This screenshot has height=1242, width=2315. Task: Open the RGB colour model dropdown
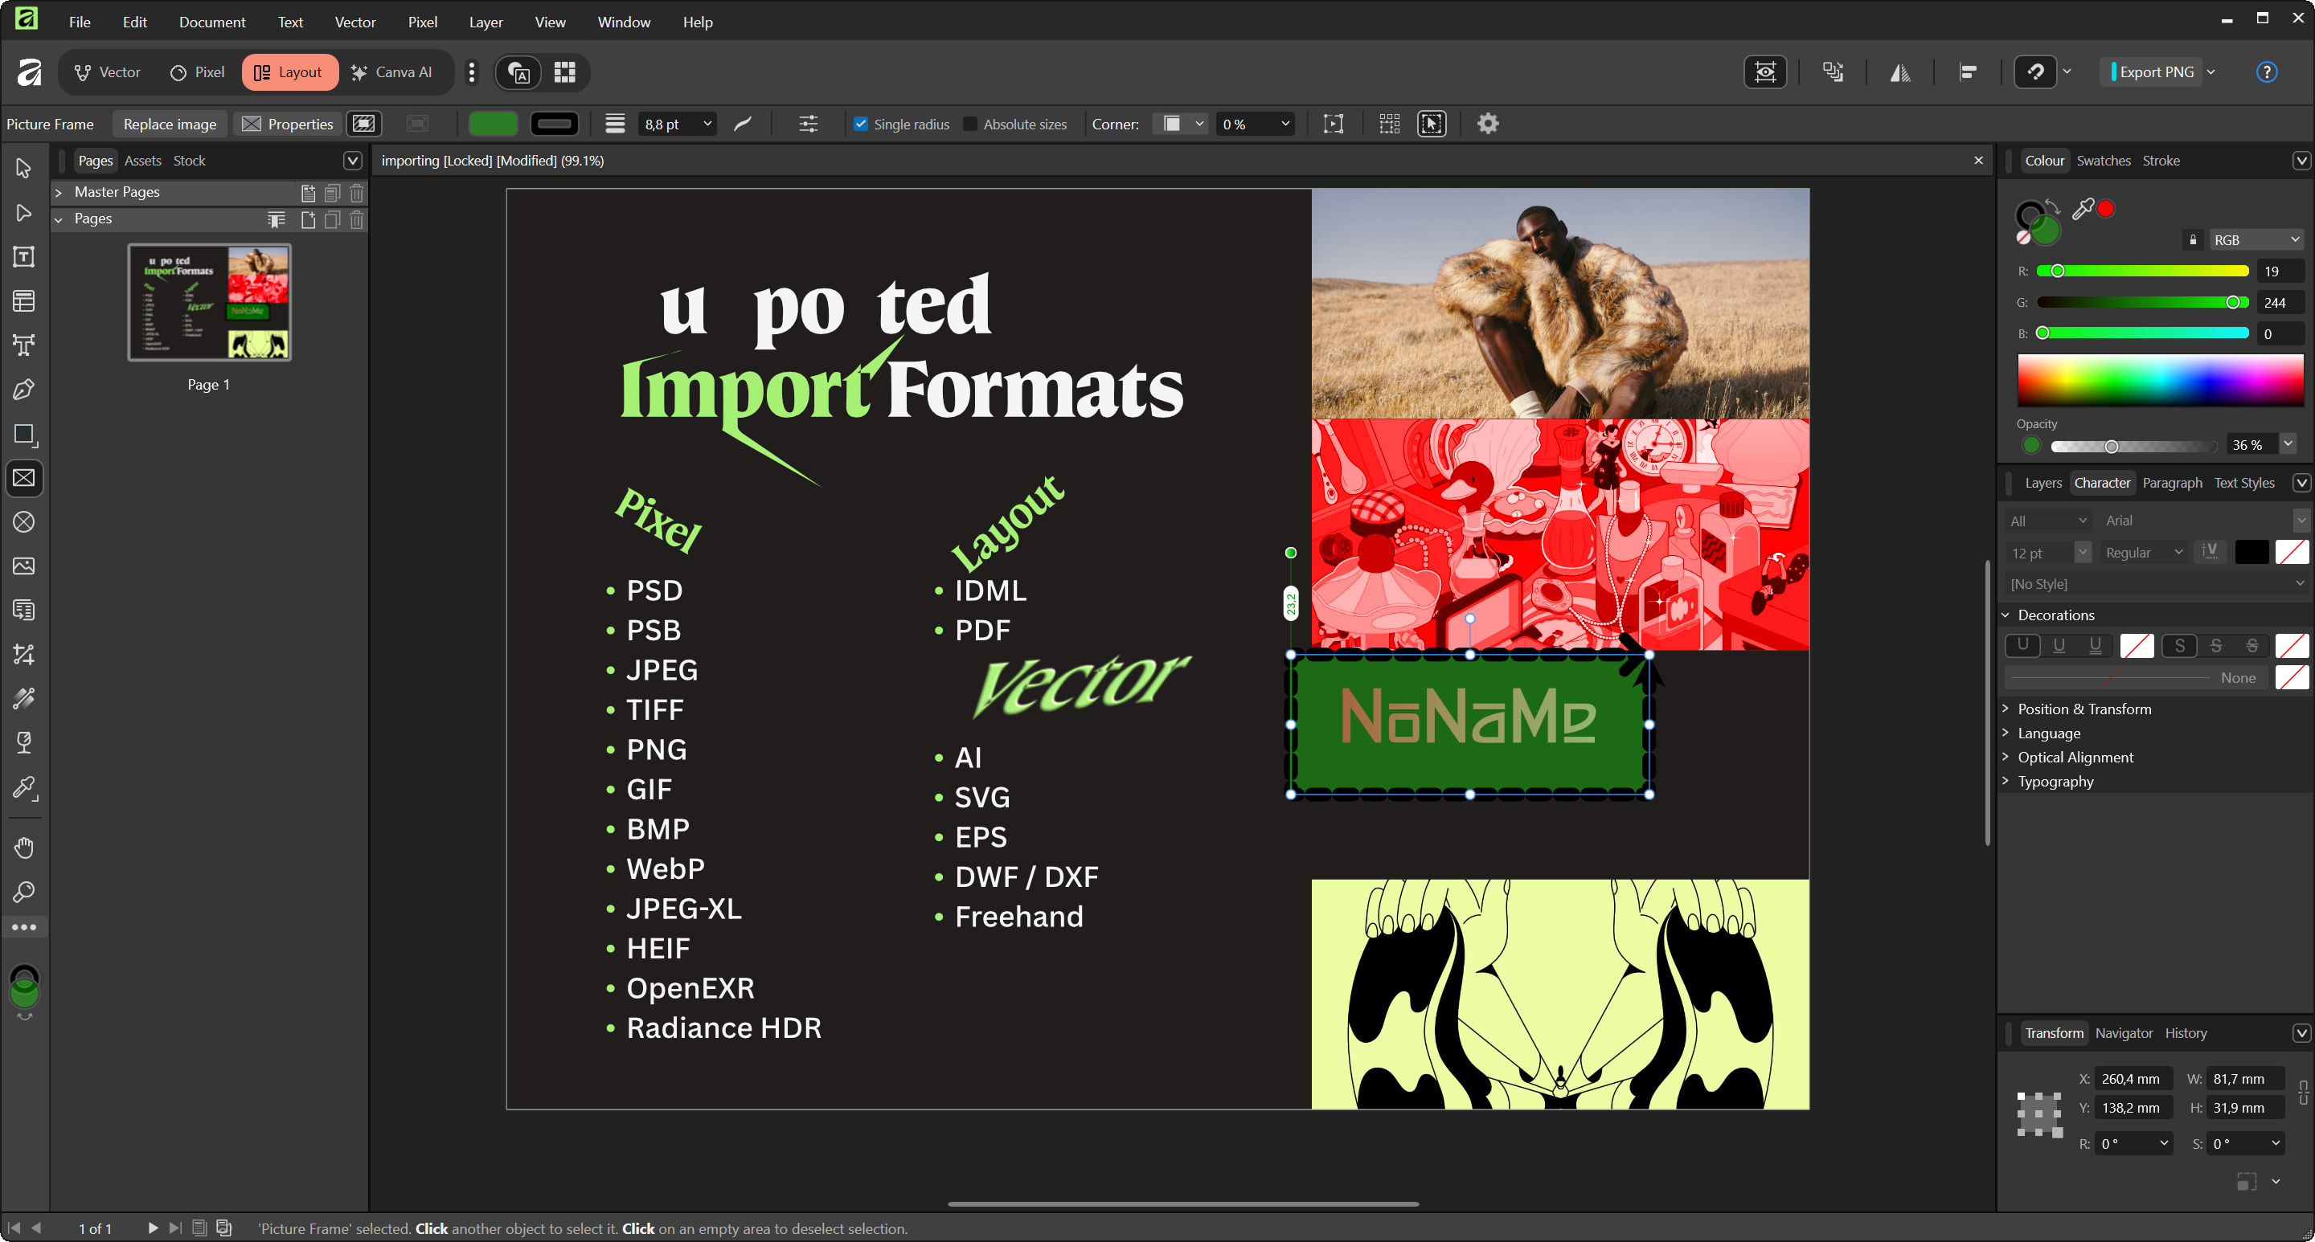2255,239
